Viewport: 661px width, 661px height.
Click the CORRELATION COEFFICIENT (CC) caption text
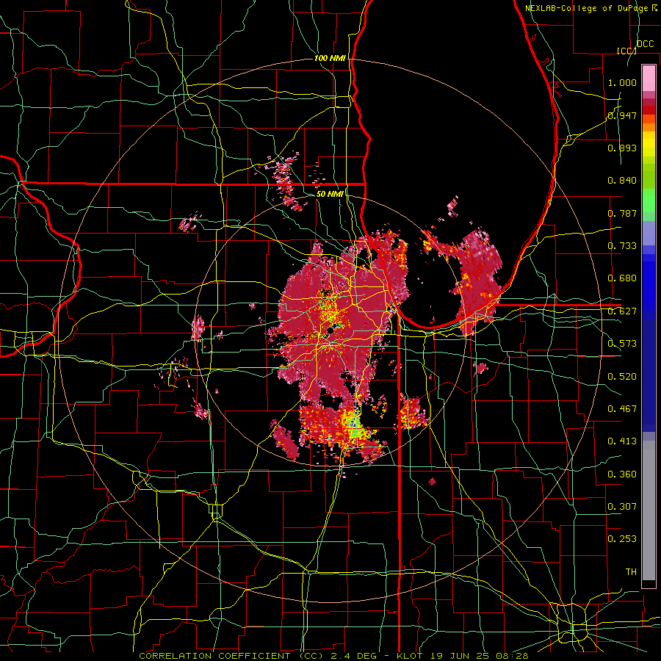click(x=231, y=656)
